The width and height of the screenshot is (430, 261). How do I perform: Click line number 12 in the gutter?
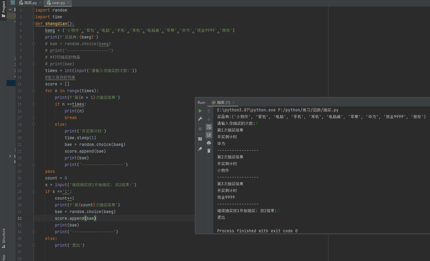pos(20,84)
